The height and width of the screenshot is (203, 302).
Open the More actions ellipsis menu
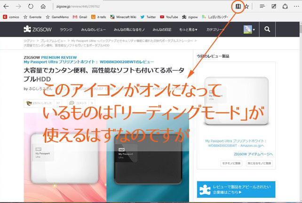click(x=296, y=7)
